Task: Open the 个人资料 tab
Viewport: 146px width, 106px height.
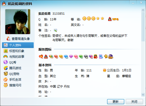Action: 18,45
